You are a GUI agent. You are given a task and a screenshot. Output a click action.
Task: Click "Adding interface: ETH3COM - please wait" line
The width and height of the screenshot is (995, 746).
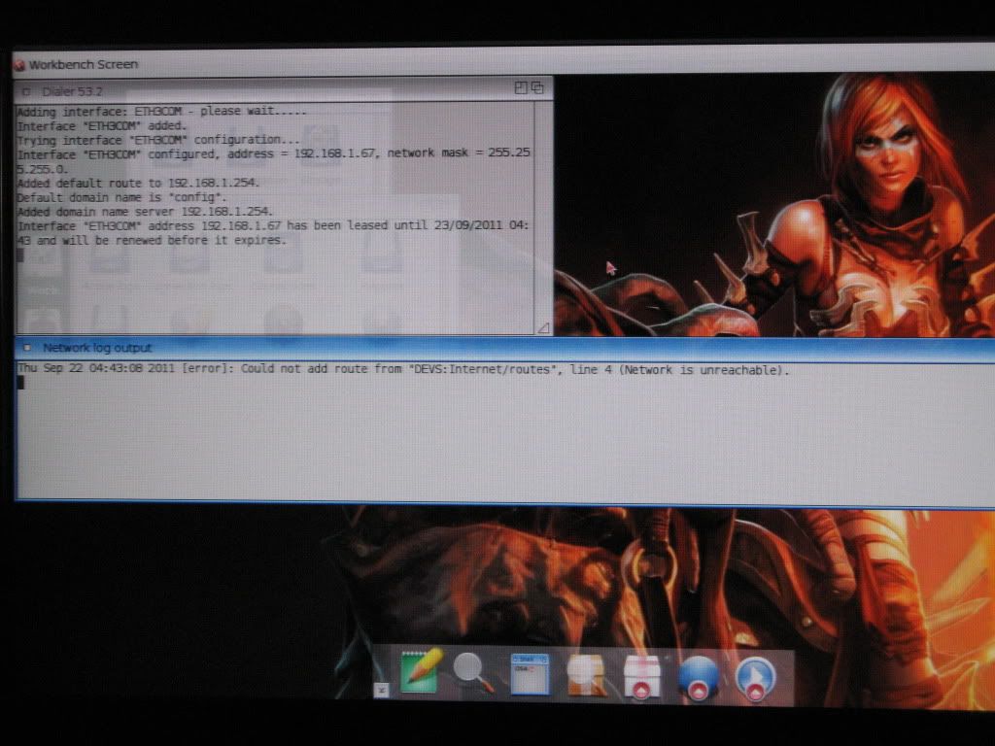(x=162, y=111)
